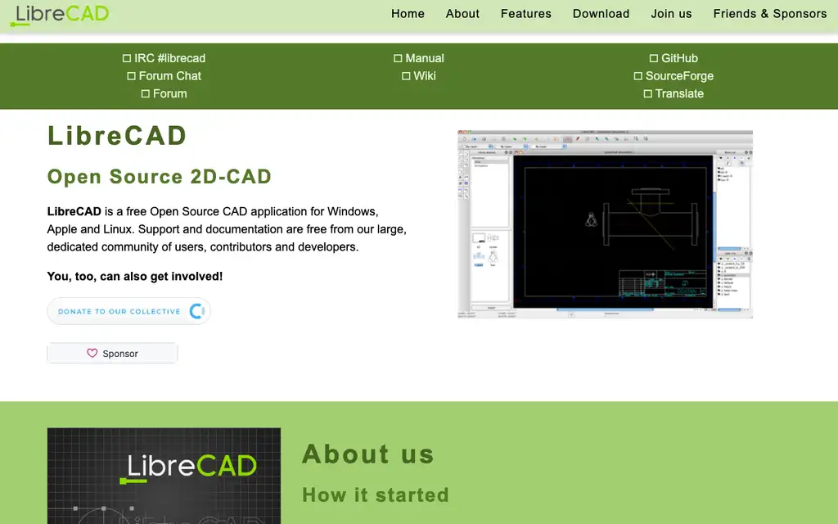Open the Features menu item
Image resolution: width=838 pixels, height=524 pixels.
pos(526,14)
